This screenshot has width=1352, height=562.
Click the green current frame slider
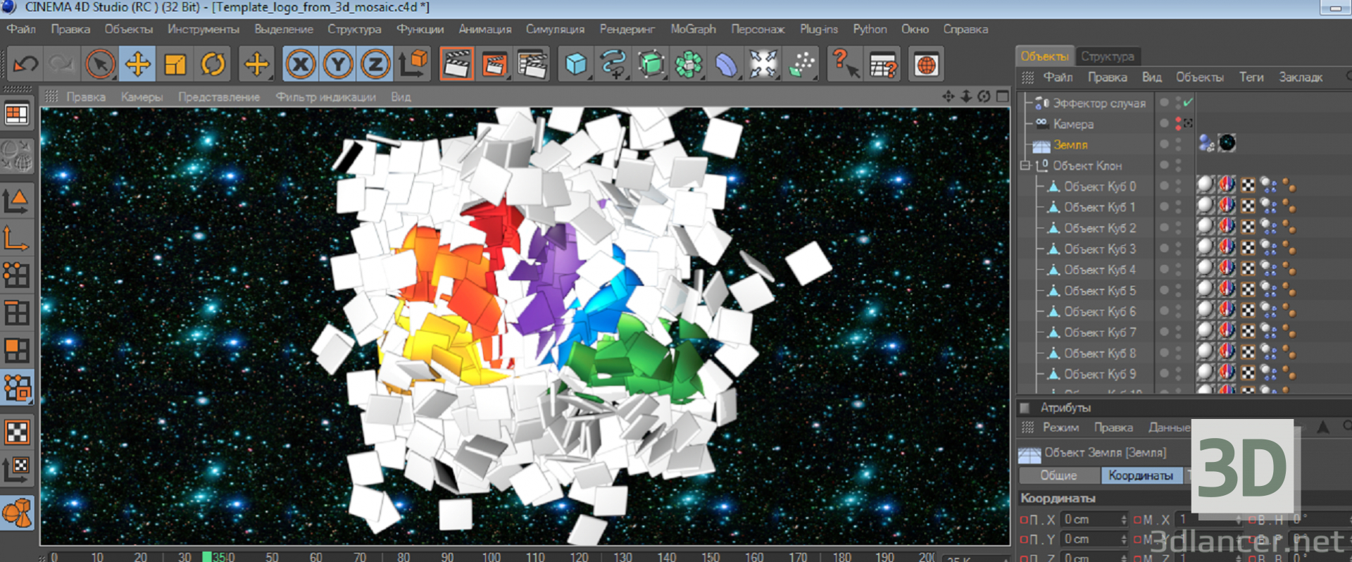coord(207,556)
